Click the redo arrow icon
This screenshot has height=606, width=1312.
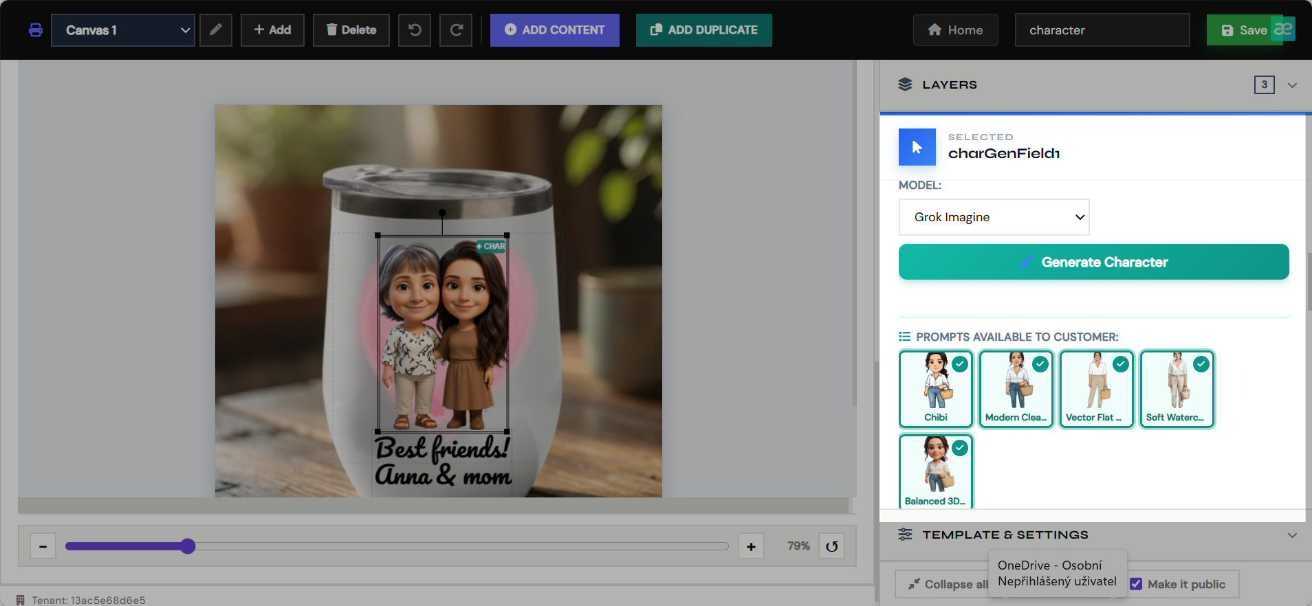point(456,30)
